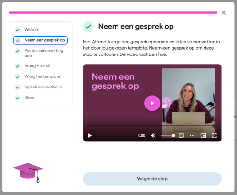Open more video options (three dots)
237x195 pixels.
[192, 136]
